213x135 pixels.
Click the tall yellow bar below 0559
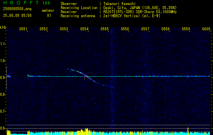pos(188,131)
